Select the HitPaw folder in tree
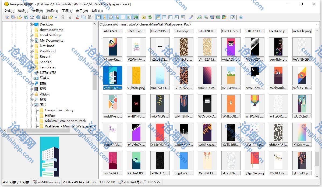The height and width of the screenshot is (187, 322). 50,116
